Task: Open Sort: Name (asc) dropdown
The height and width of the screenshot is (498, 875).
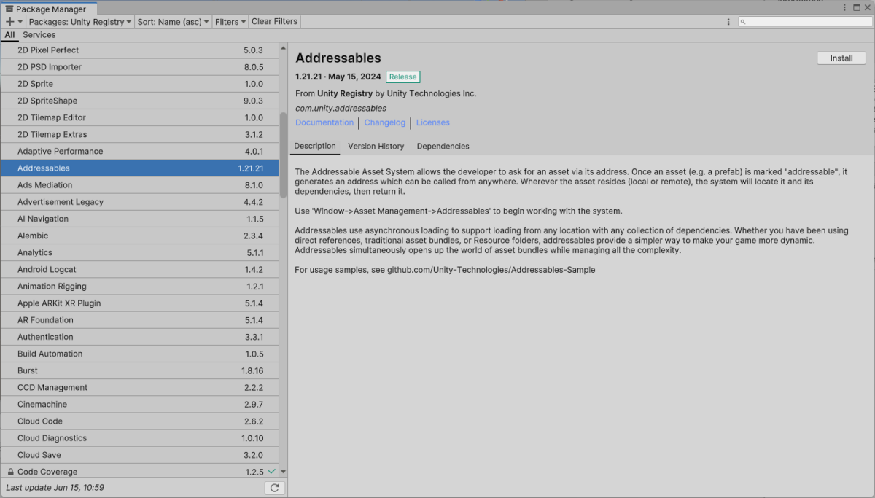Action: tap(173, 22)
